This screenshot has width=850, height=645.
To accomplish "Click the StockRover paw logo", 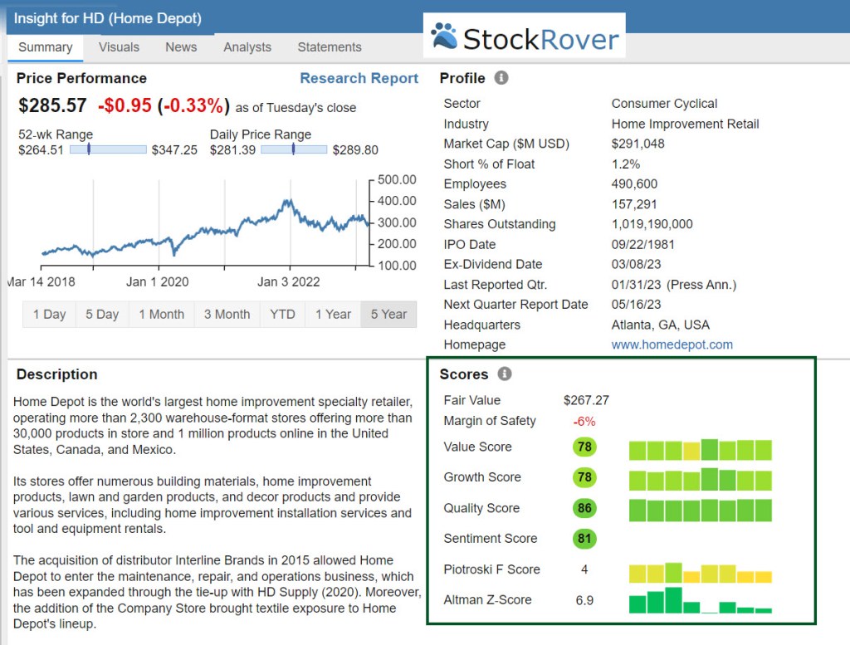I will pyautogui.click(x=444, y=37).
